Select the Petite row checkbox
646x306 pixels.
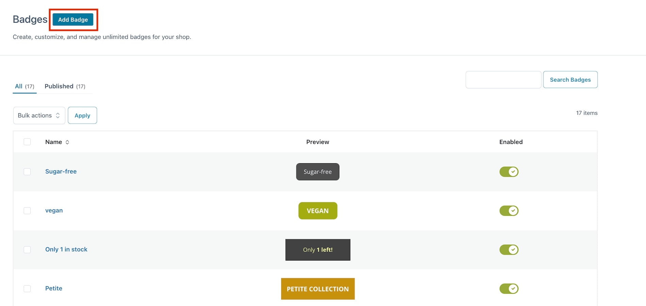(x=27, y=289)
